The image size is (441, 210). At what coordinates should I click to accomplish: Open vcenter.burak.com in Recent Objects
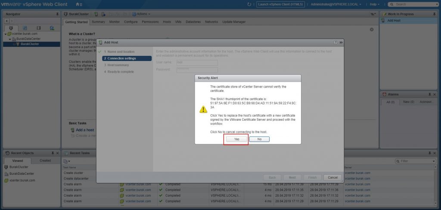pyautogui.click(x=22, y=180)
